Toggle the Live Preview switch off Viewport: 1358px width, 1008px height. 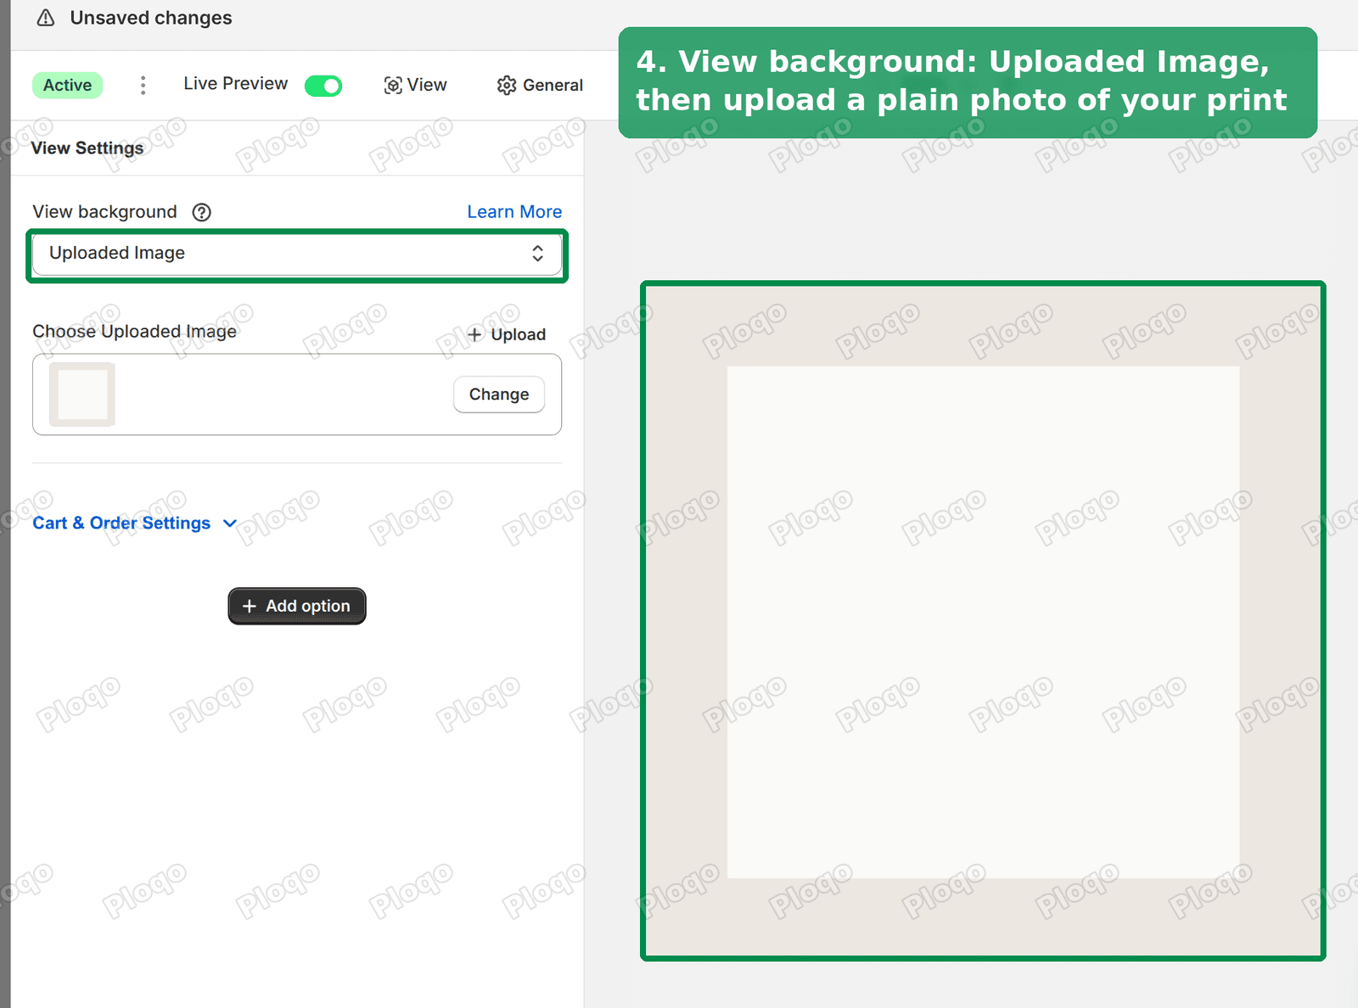(323, 85)
